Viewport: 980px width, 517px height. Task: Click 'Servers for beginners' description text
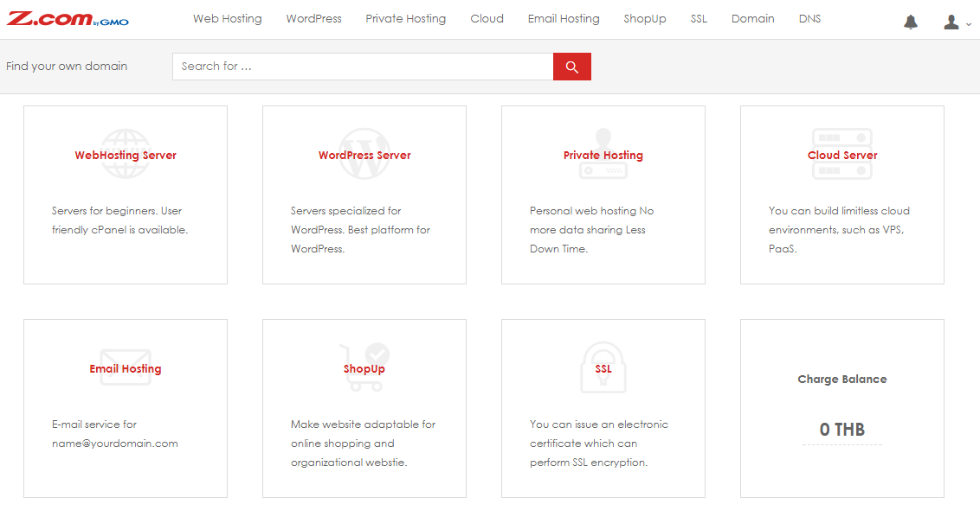point(120,220)
